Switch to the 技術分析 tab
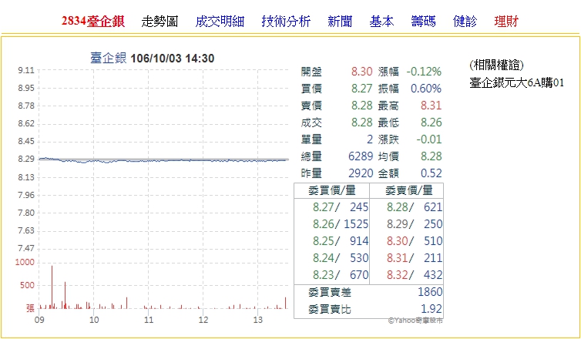Image resolution: width=581 pixels, height=339 pixels. (286, 22)
